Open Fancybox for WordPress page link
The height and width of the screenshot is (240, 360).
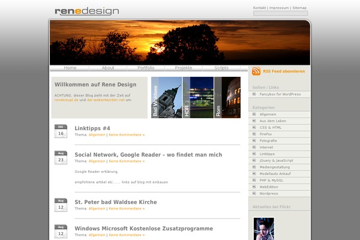coord(280,94)
